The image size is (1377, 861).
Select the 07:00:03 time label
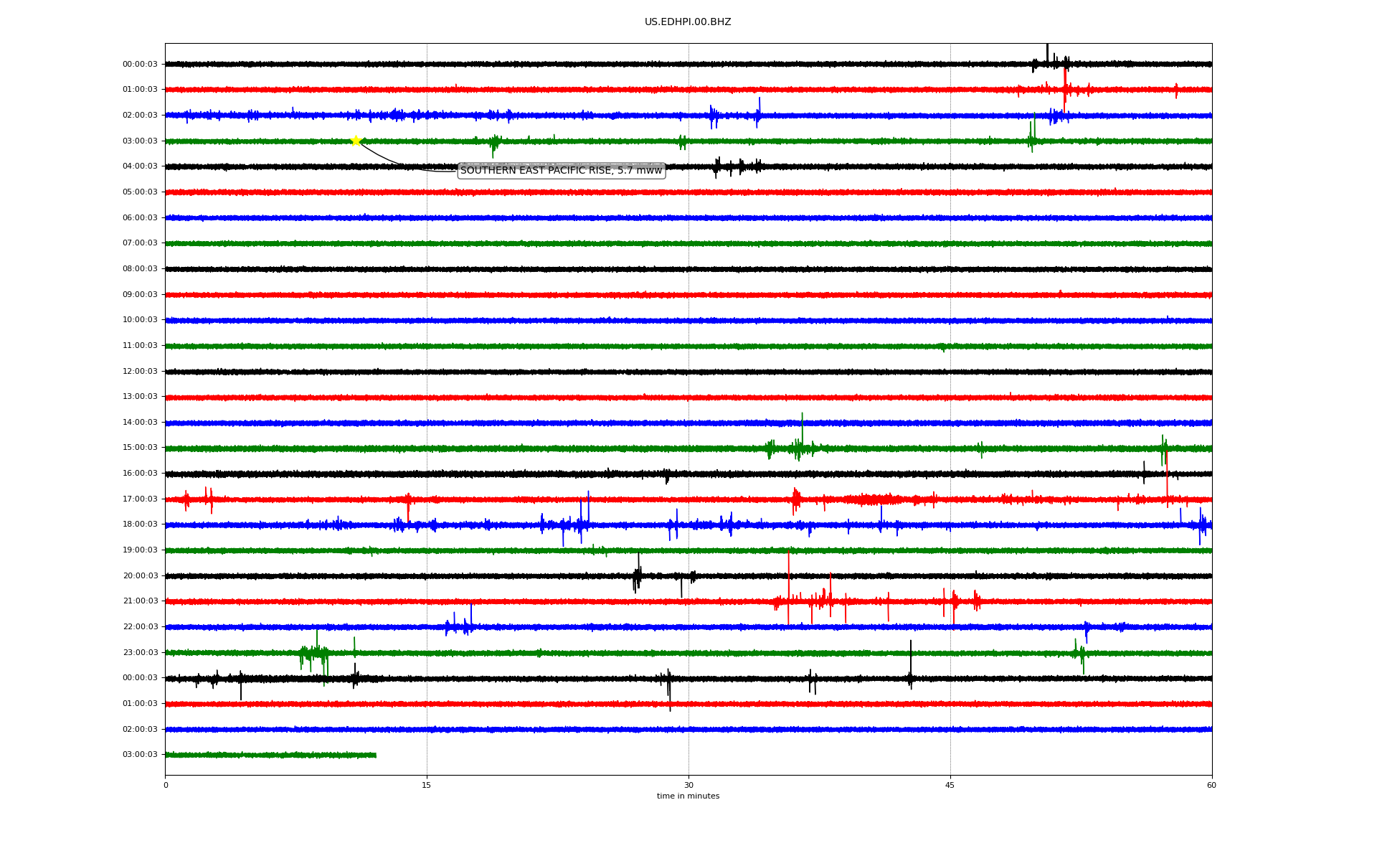tap(140, 243)
